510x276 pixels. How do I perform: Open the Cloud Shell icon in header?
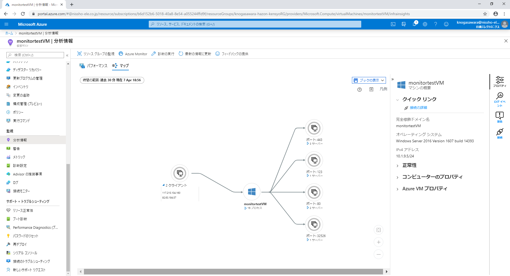point(393,24)
